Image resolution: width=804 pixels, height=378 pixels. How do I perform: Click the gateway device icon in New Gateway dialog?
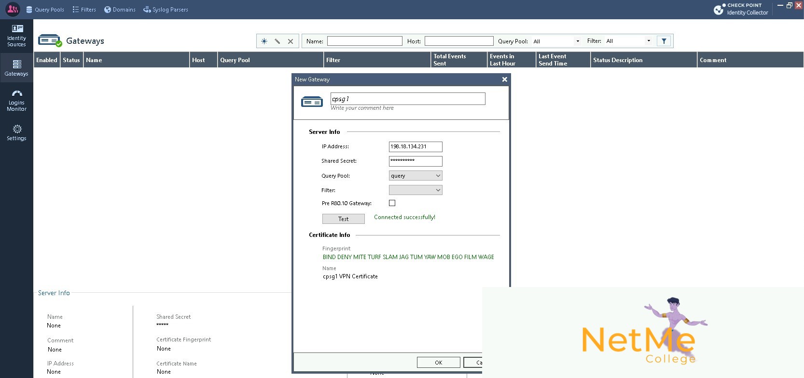pyautogui.click(x=312, y=102)
